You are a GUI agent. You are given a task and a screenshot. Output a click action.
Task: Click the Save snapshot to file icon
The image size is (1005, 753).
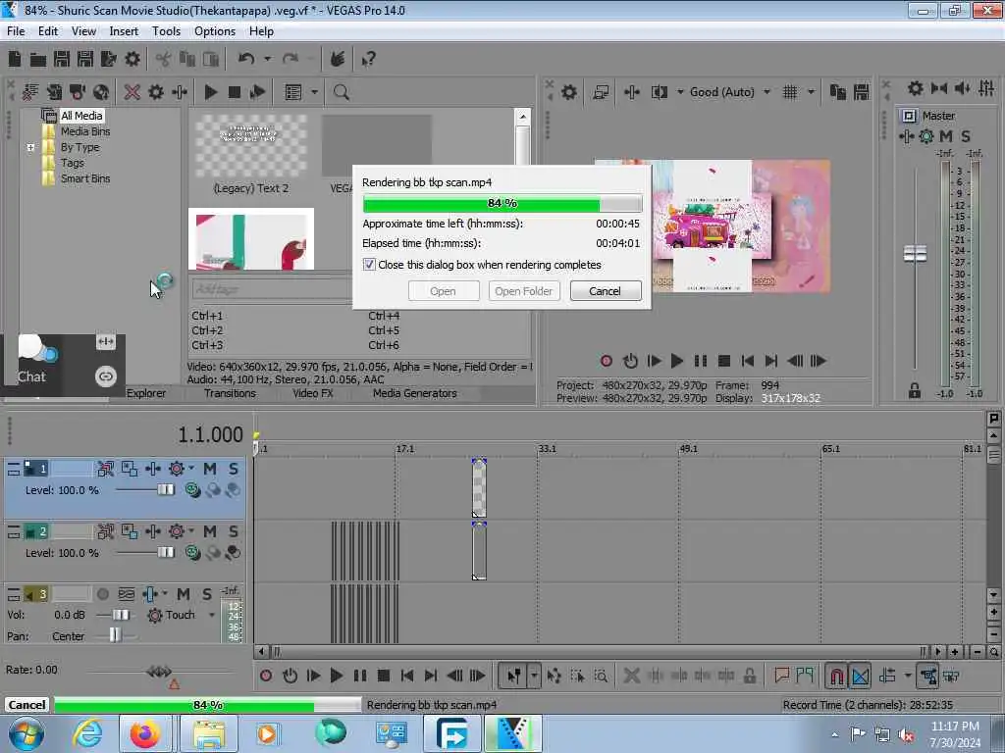click(862, 92)
